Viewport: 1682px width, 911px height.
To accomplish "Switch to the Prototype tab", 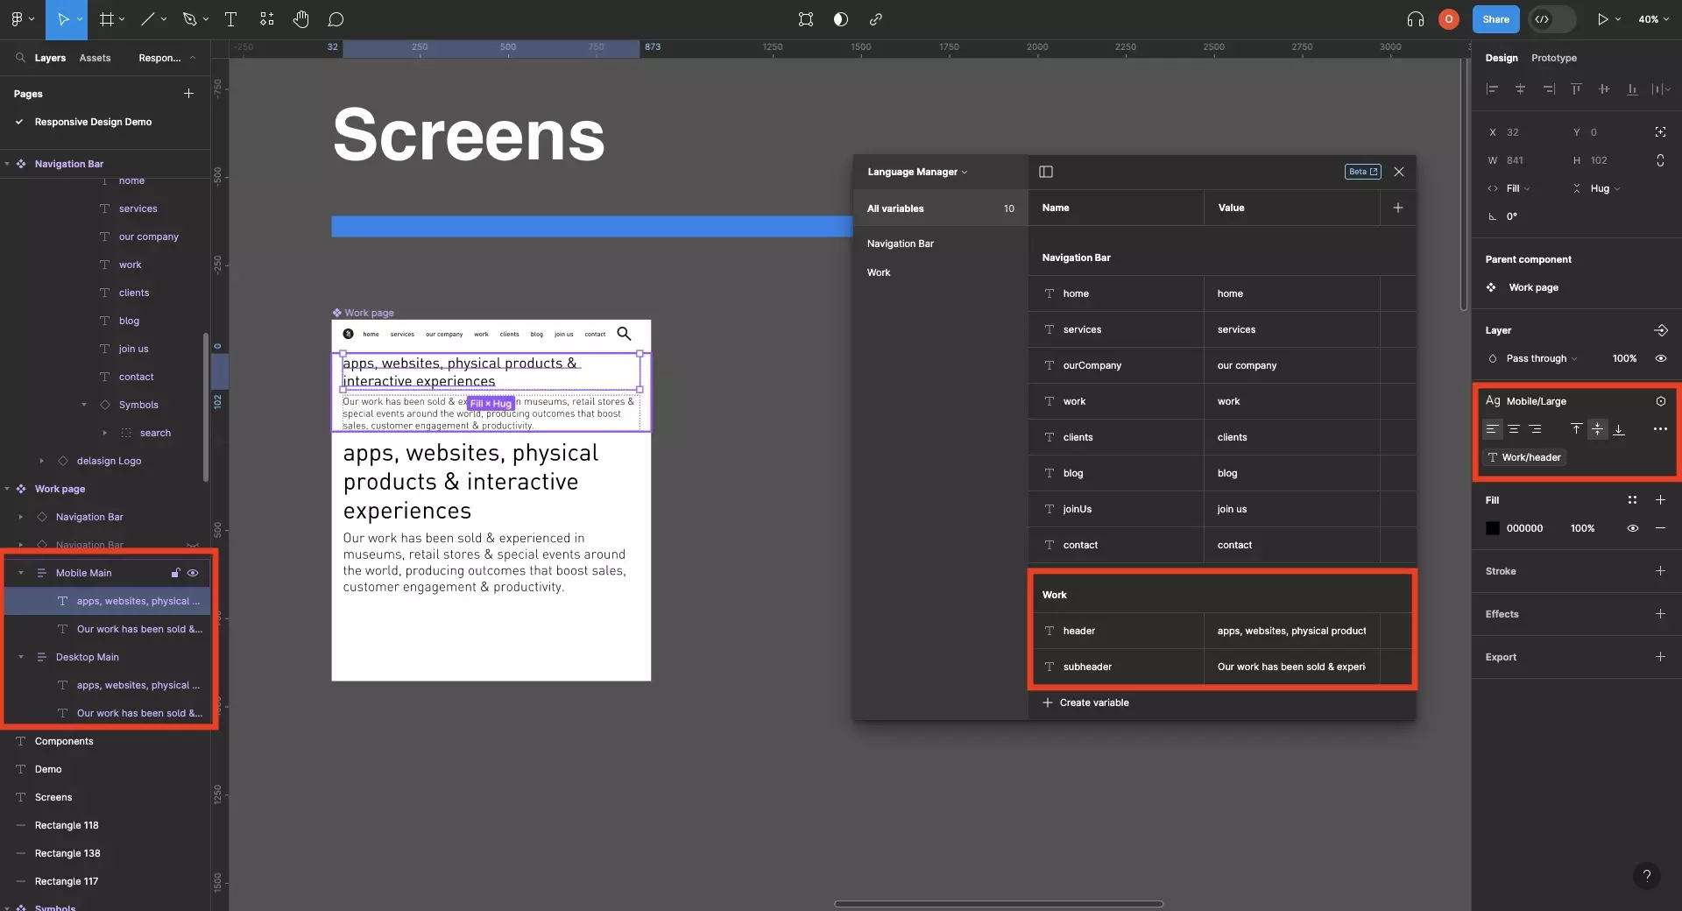I will [1553, 58].
